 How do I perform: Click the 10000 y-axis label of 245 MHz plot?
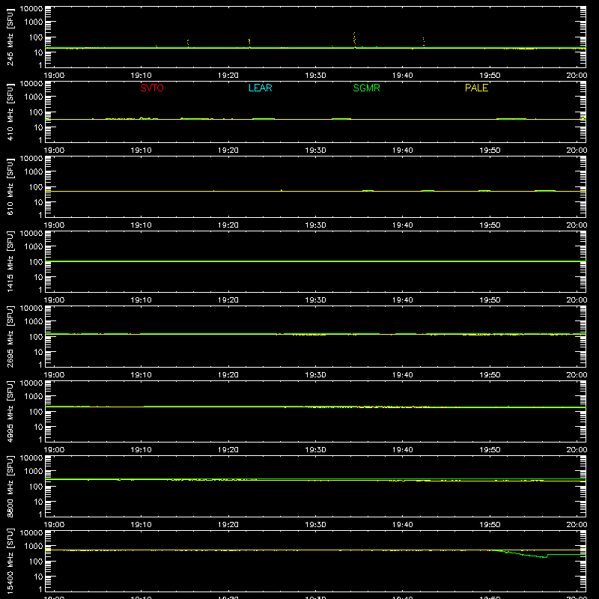(31, 9)
